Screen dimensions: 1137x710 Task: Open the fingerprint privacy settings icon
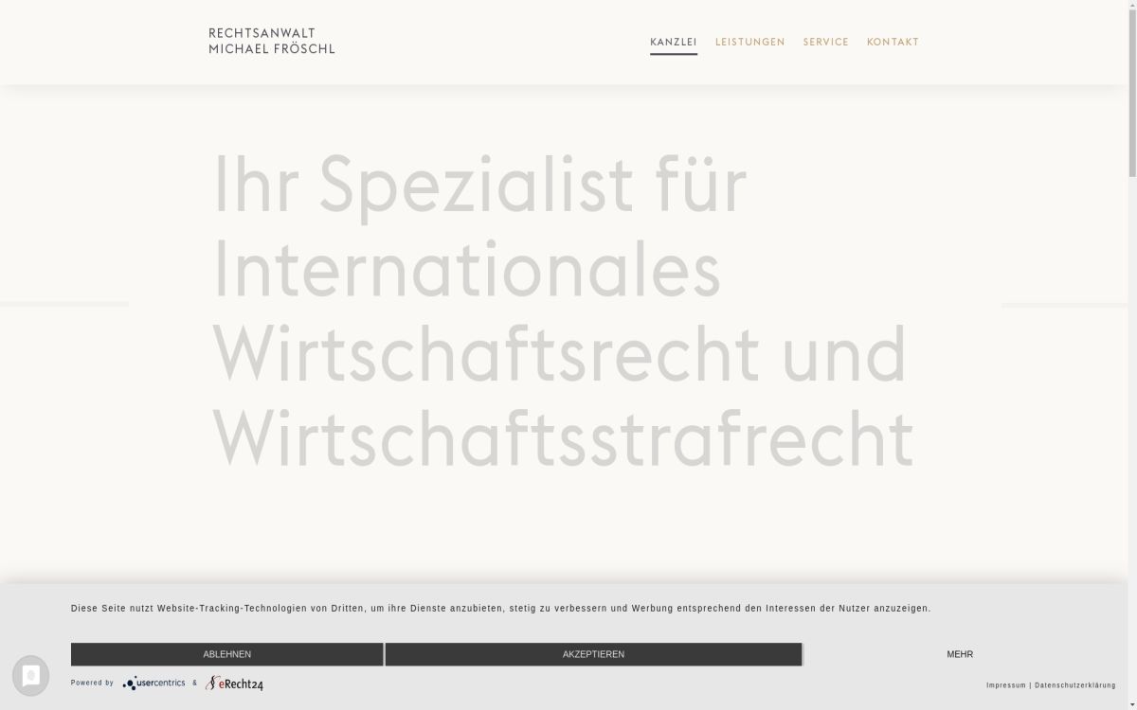pos(30,676)
